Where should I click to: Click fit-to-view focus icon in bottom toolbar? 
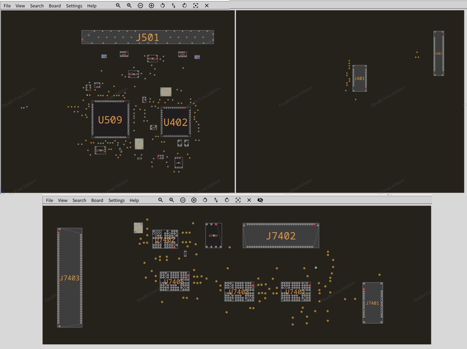tap(238, 200)
